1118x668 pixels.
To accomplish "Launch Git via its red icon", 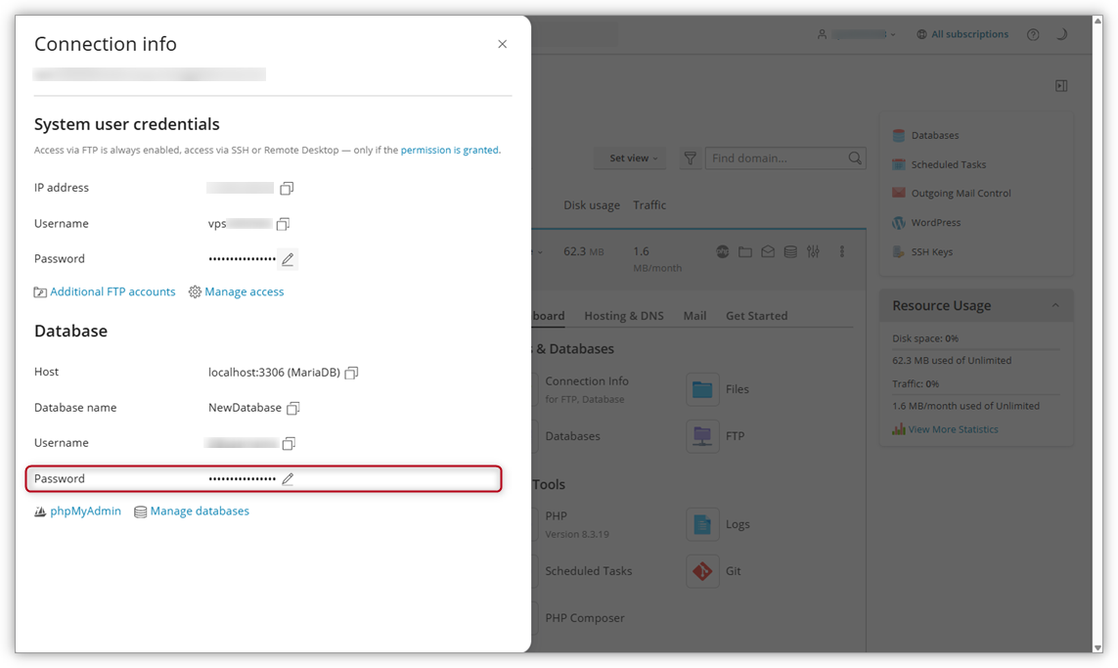I will (702, 571).
